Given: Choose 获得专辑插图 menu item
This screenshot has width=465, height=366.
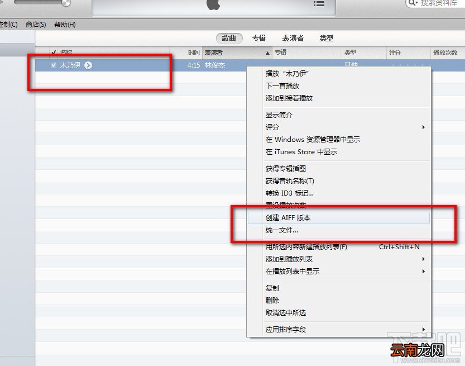Looking at the screenshot, I should 339,169.
